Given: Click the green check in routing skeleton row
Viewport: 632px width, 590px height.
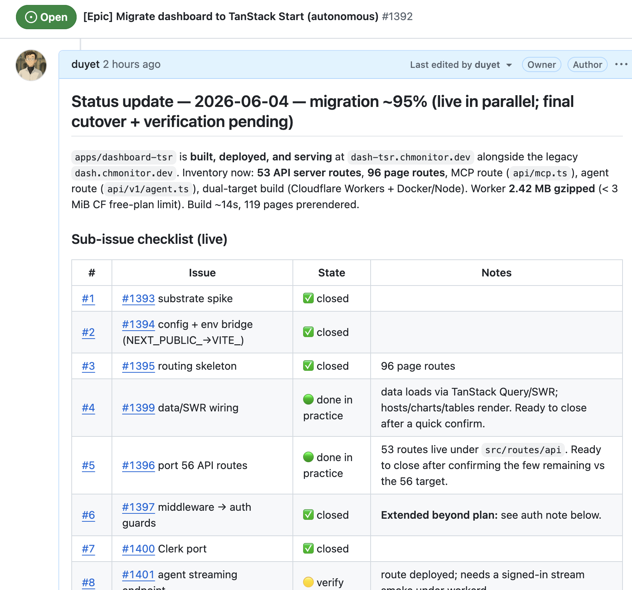Looking at the screenshot, I should 308,366.
